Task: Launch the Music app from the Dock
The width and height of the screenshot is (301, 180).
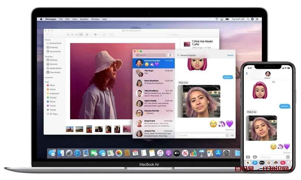Action: pyautogui.click(x=160, y=153)
